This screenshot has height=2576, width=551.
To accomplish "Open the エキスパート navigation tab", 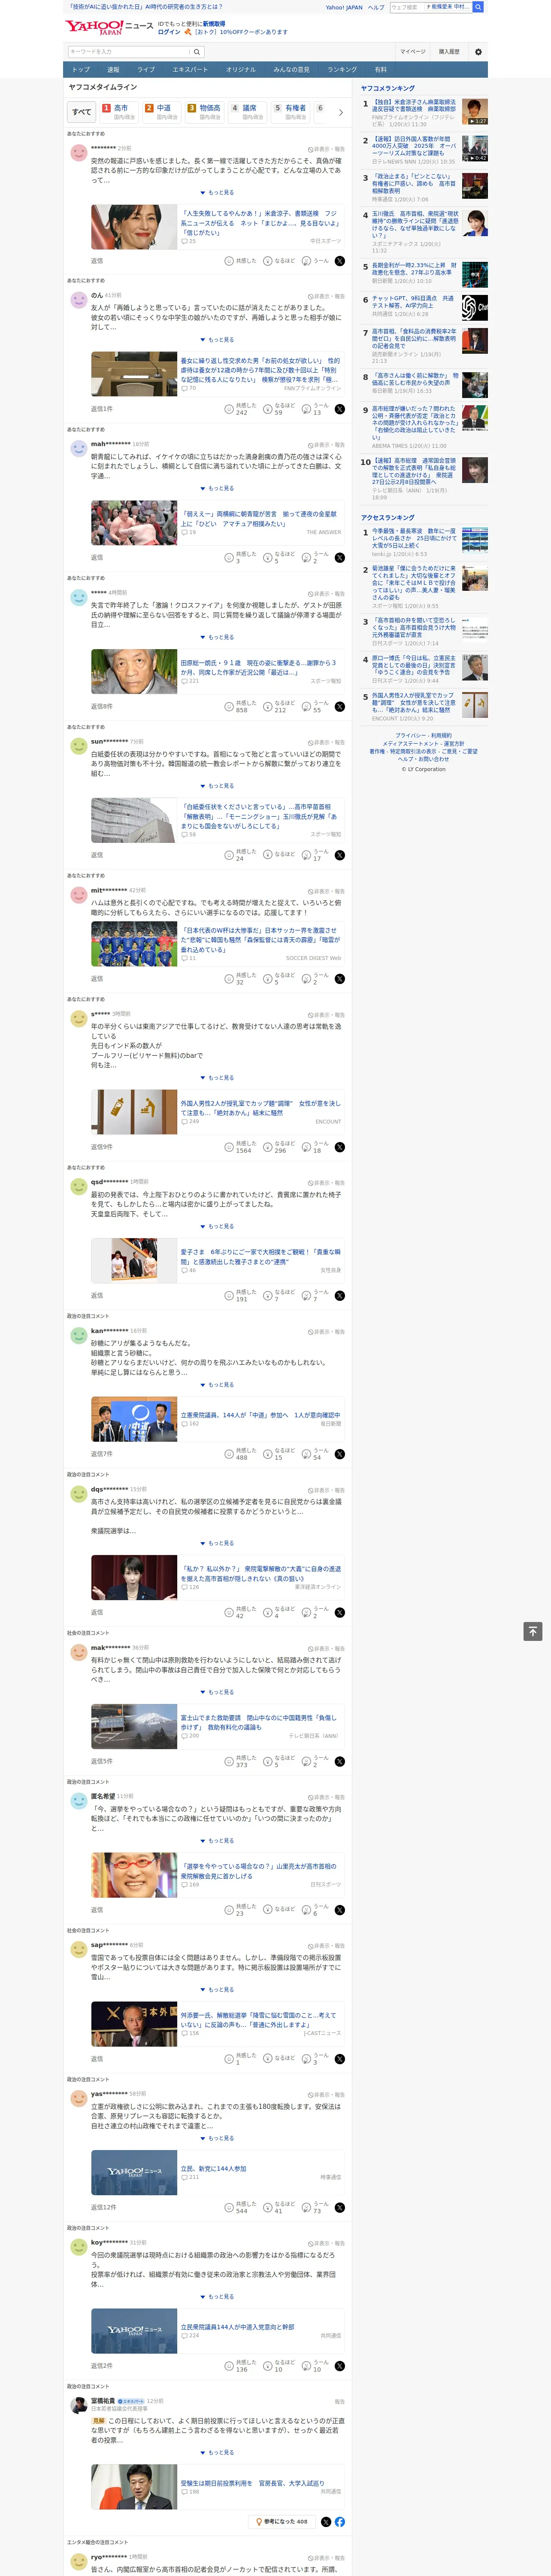I will tap(190, 70).
